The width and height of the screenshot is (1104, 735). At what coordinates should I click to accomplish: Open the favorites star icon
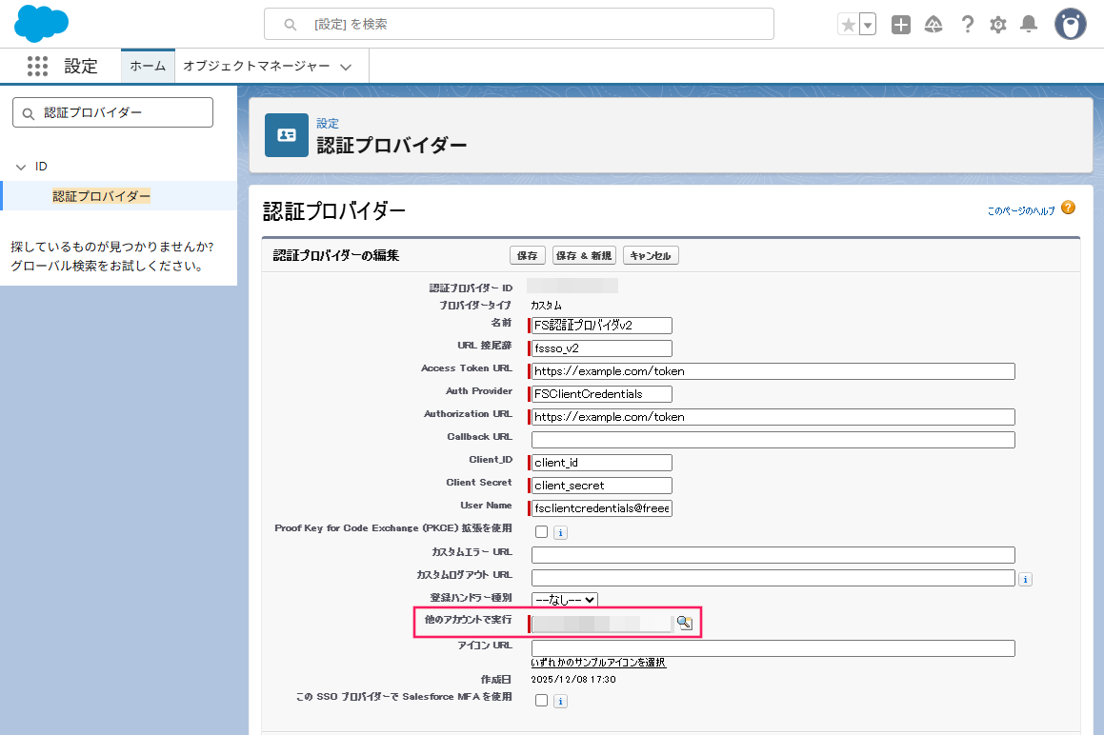click(849, 25)
